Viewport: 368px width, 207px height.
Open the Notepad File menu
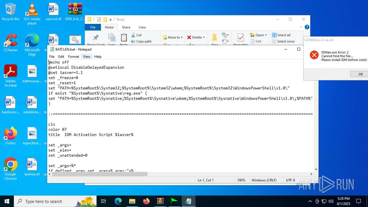point(52,57)
